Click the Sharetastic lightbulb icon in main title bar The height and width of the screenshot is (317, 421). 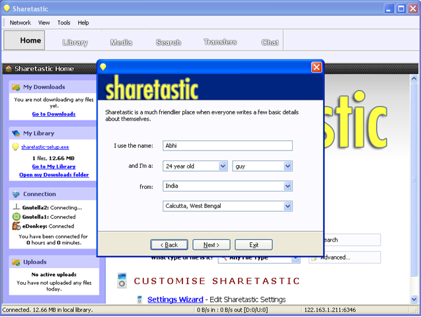click(7, 9)
